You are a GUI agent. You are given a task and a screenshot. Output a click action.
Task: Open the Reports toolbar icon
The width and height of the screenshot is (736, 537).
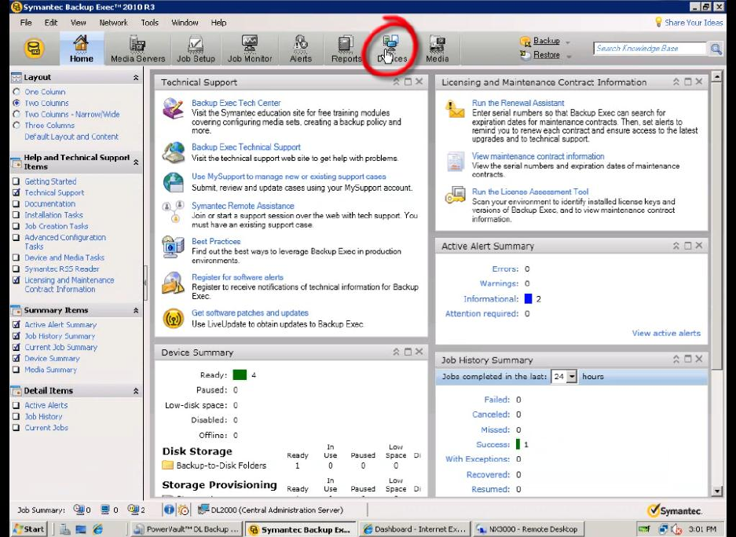pos(346,49)
